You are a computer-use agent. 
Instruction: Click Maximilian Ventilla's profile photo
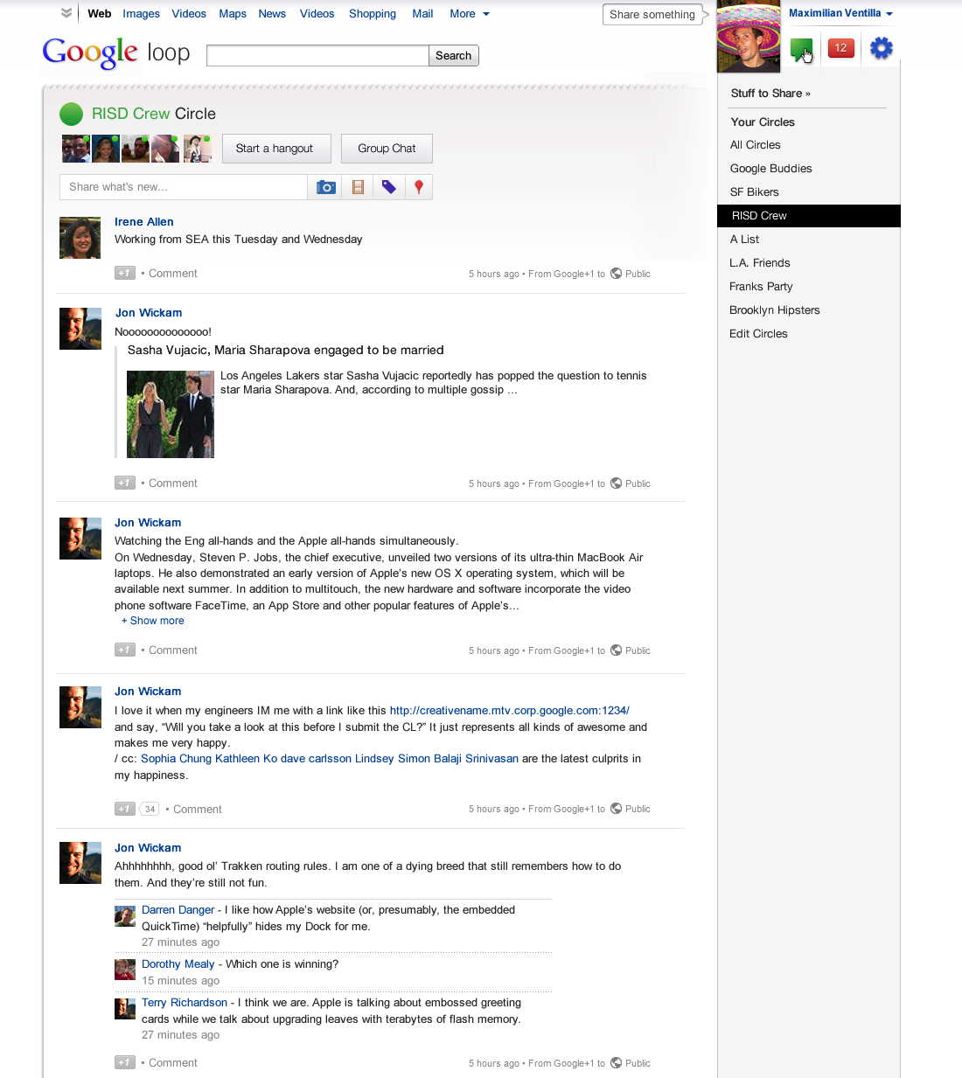click(x=749, y=37)
